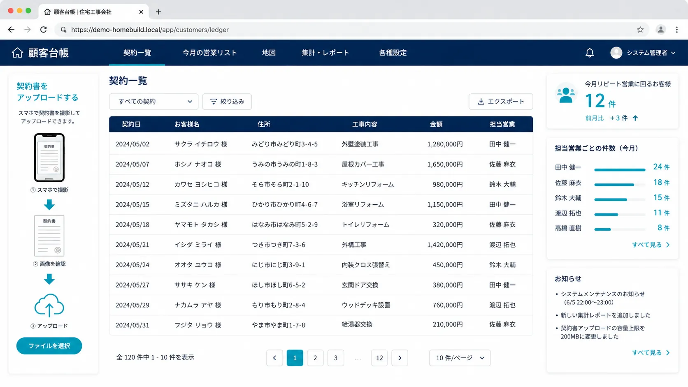Select row サクラ イチロウ 様
688x387 pixels.
pyautogui.click(x=321, y=144)
